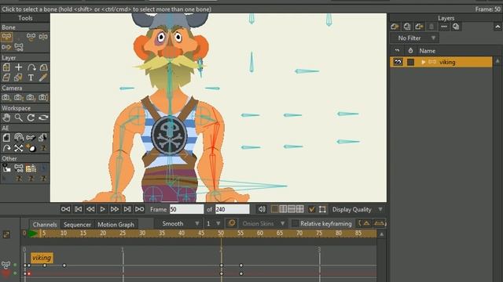
Task: Click the first tool in Other section
Action: [6, 168]
